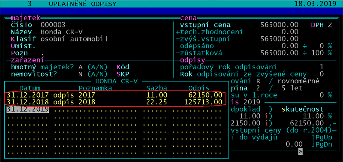Click the Poznamka column header
This screenshot has width=343, height=162.
(x=95, y=88)
